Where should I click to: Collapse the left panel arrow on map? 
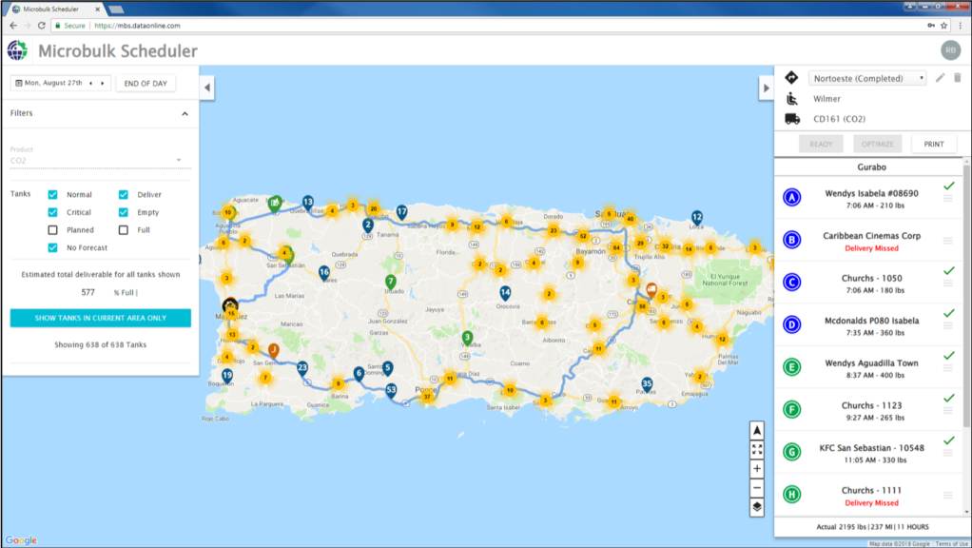(207, 88)
